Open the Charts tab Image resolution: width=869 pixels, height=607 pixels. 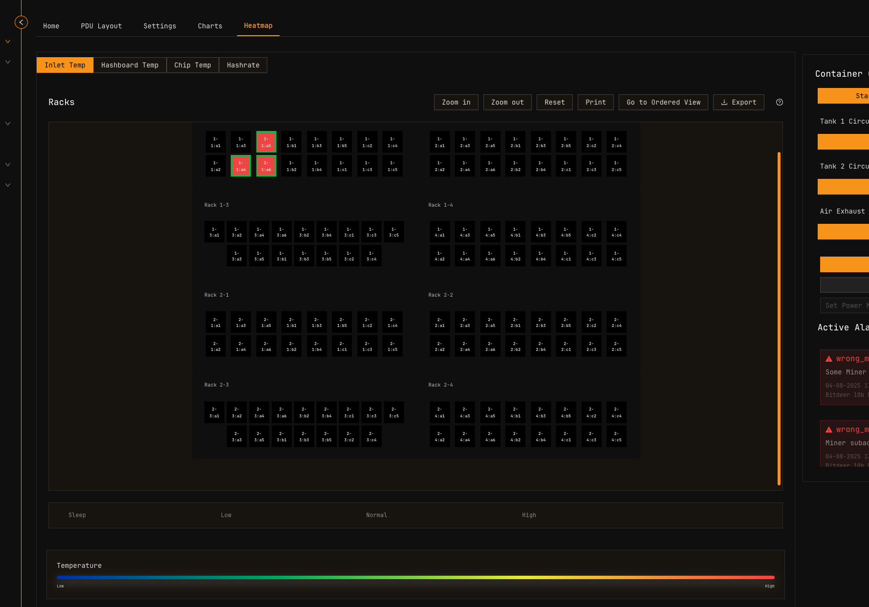click(x=210, y=26)
